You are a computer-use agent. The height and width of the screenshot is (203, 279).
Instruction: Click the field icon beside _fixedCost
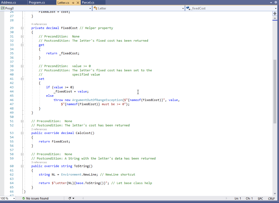(x=188, y=8)
